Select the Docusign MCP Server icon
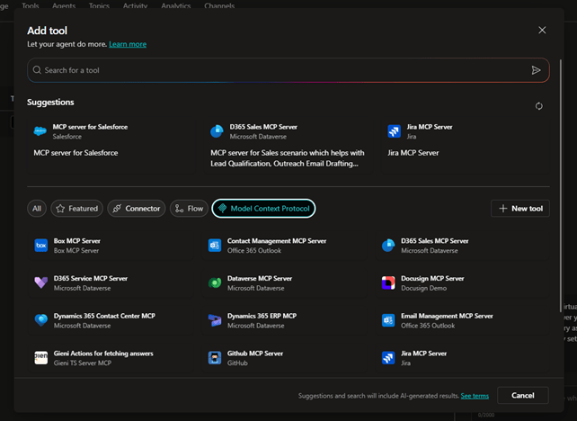The height and width of the screenshot is (421, 577). click(x=388, y=282)
